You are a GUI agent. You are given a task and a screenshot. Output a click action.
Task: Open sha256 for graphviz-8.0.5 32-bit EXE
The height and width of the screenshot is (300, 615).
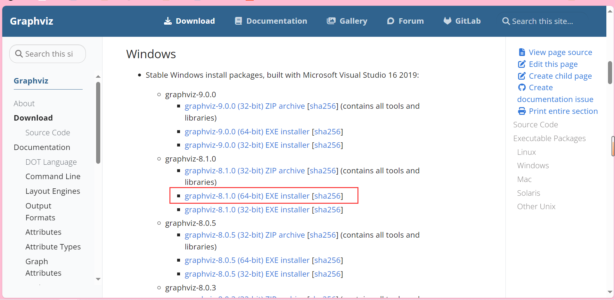[x=327, y=274]
